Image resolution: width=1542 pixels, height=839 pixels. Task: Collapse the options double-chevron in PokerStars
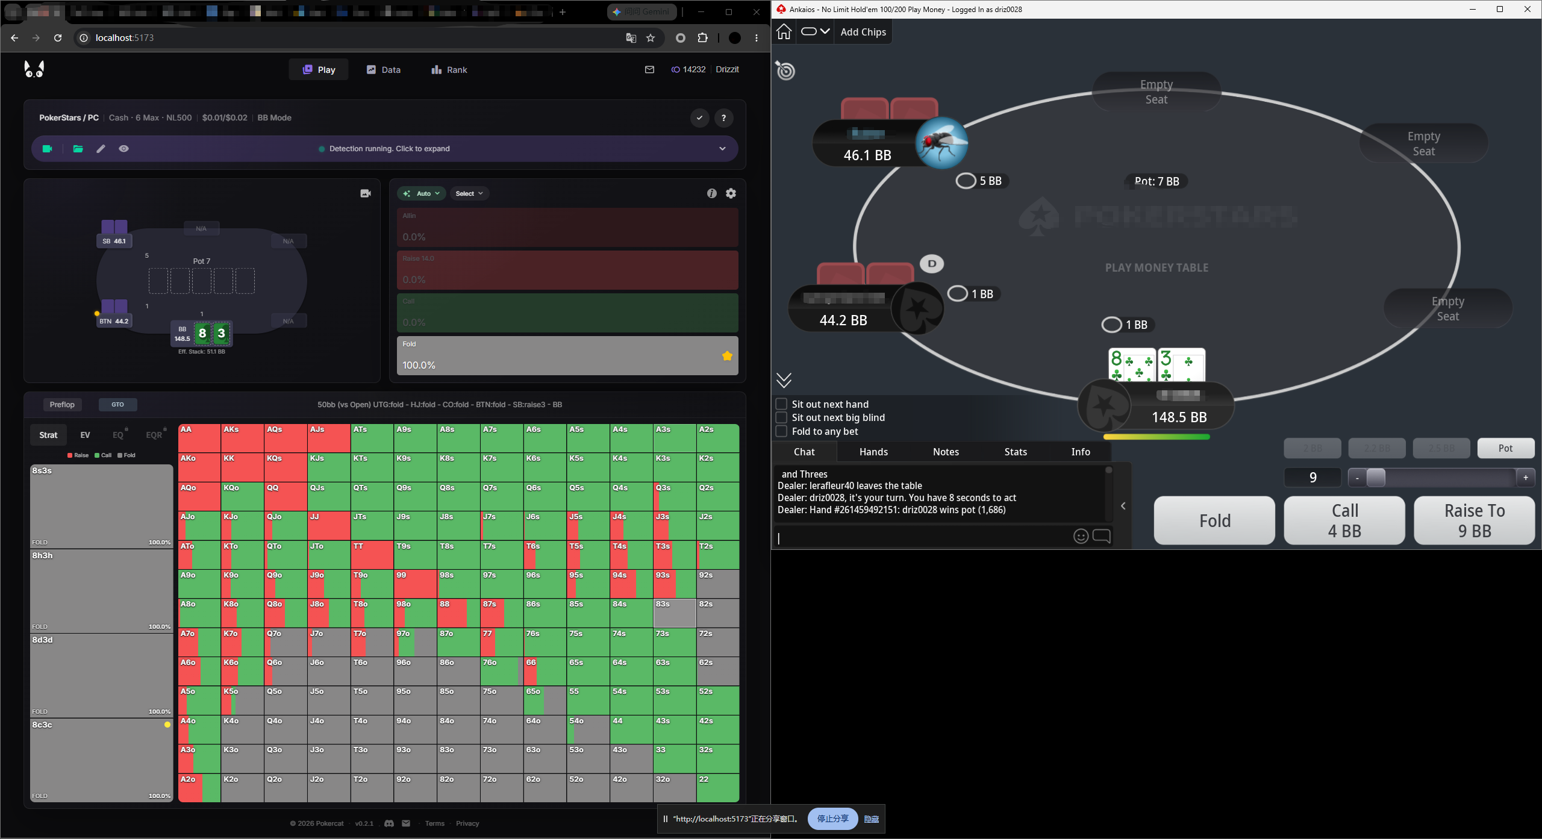click(x=784, y=380)
